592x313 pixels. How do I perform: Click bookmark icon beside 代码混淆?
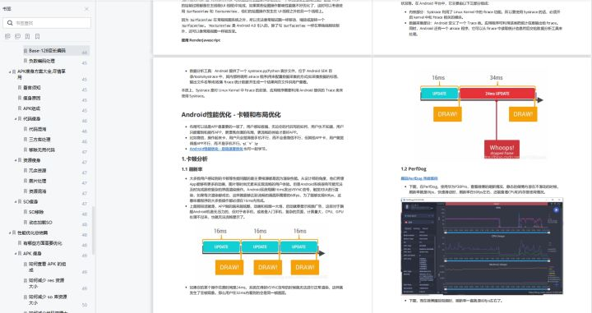(25, 129)
